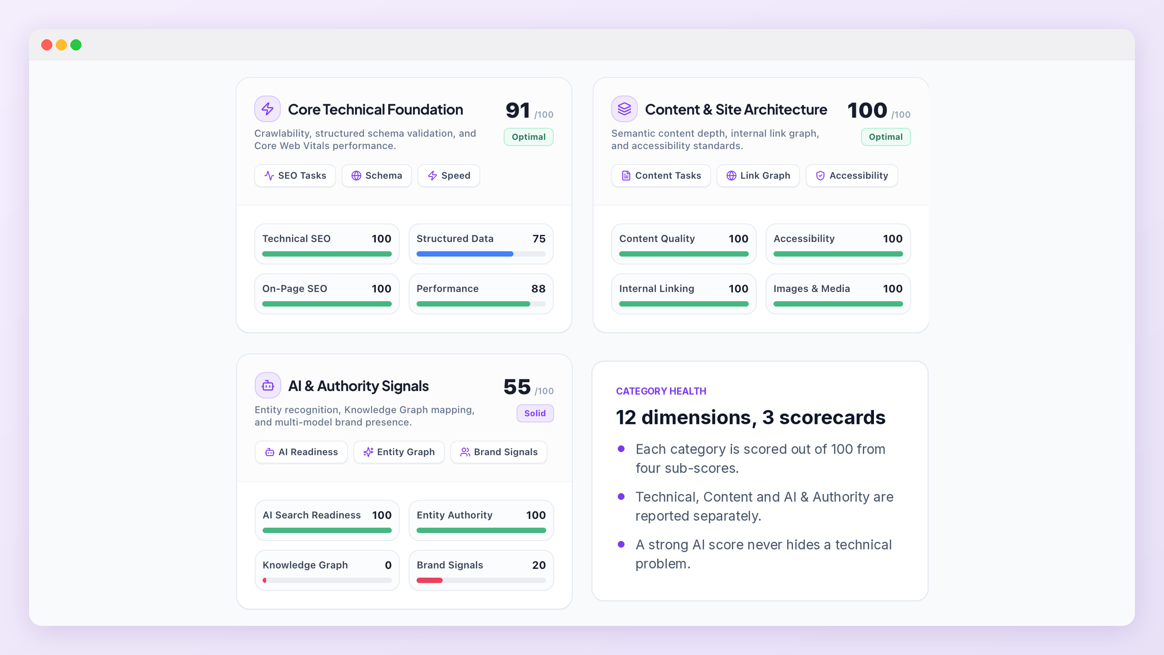Click the Solid status badge
Screen dimensions: 1164x655
pos(535,413)
